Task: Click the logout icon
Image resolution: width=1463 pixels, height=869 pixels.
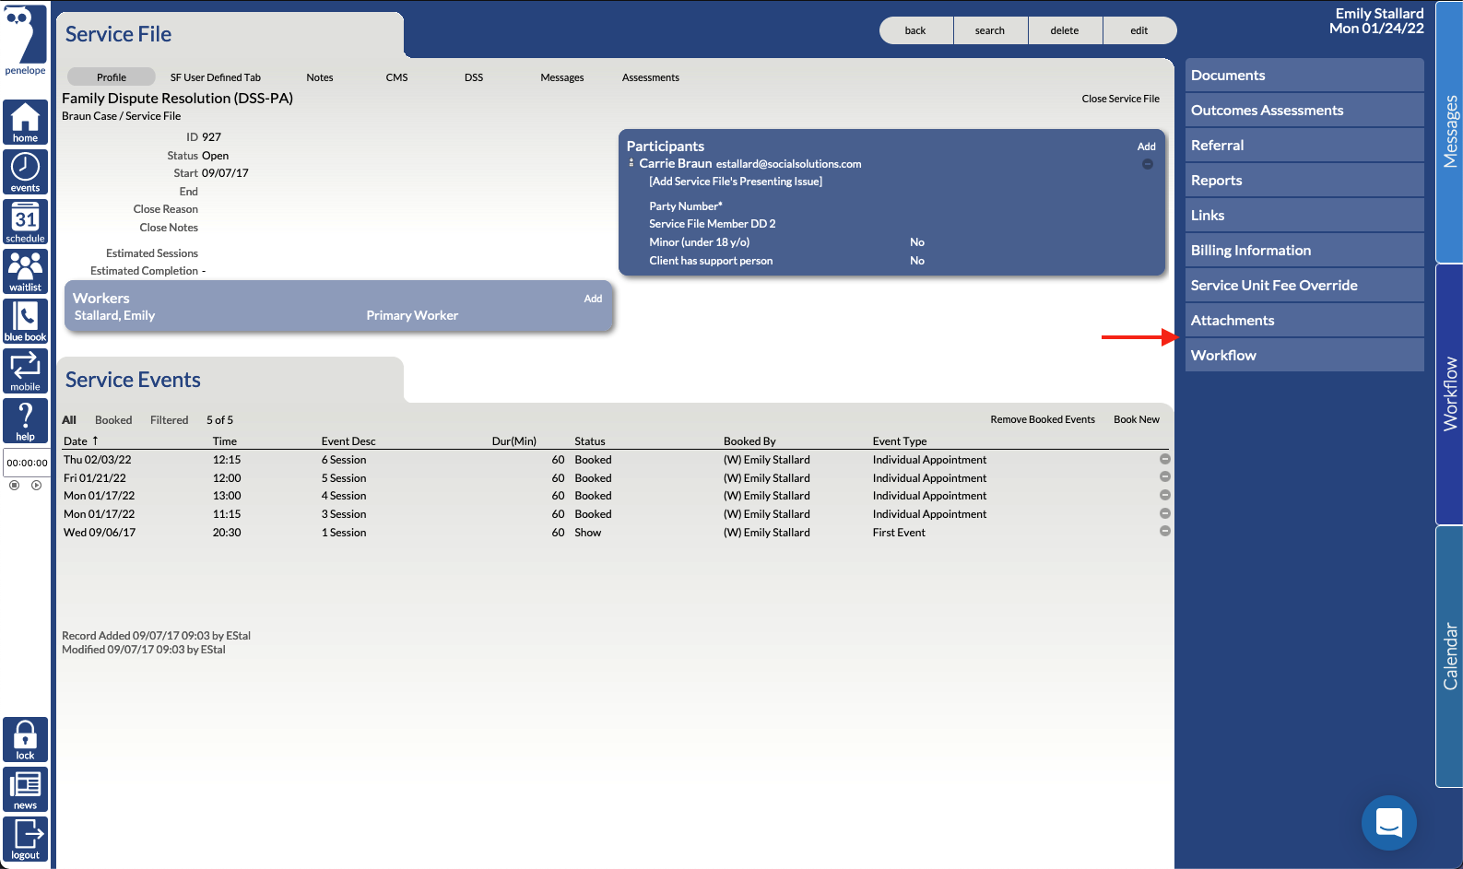Action: pyautogui.click(x=25, y=840)
